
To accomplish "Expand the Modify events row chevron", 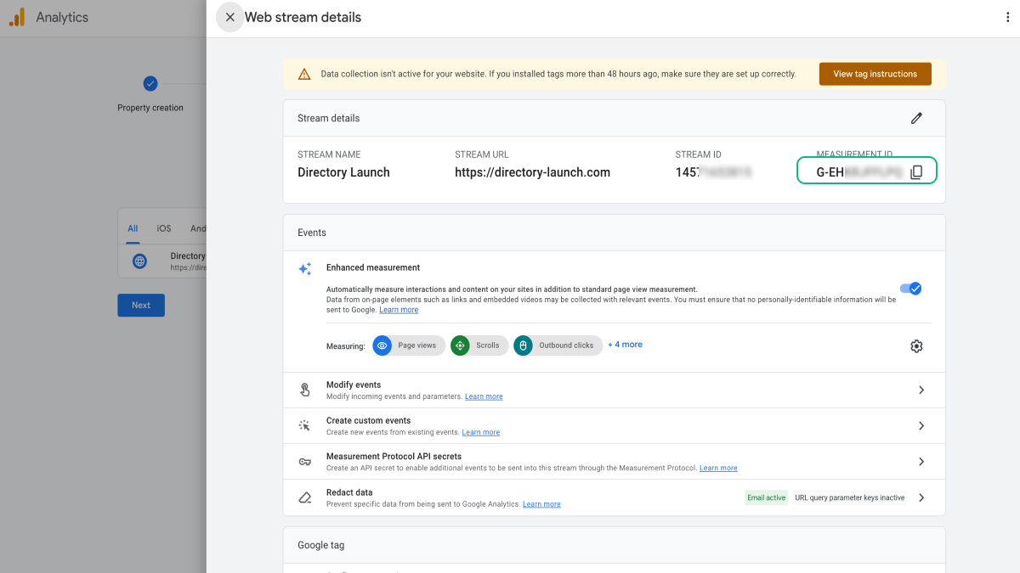I will pos(921,390).
